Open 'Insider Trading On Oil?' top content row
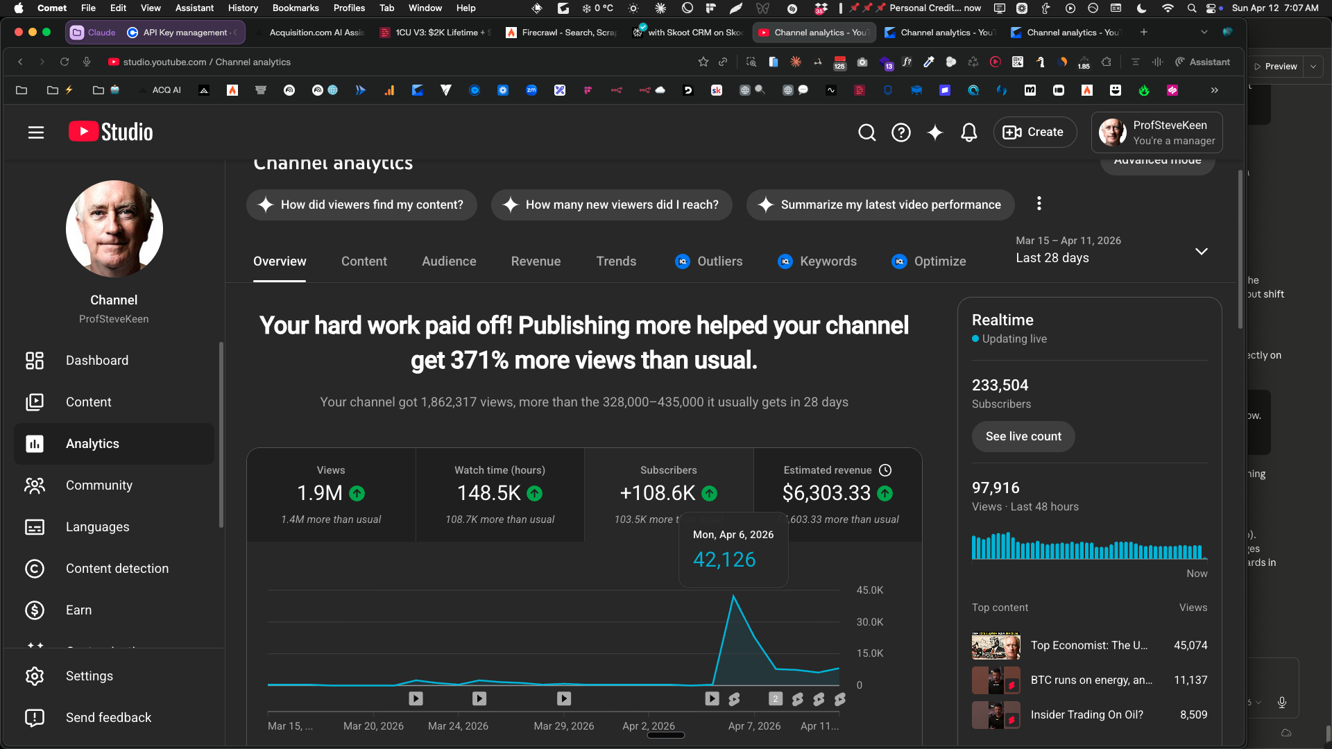Viewport: 1332px width, 749px height. pyautogui.click(x=1089, y=715)
